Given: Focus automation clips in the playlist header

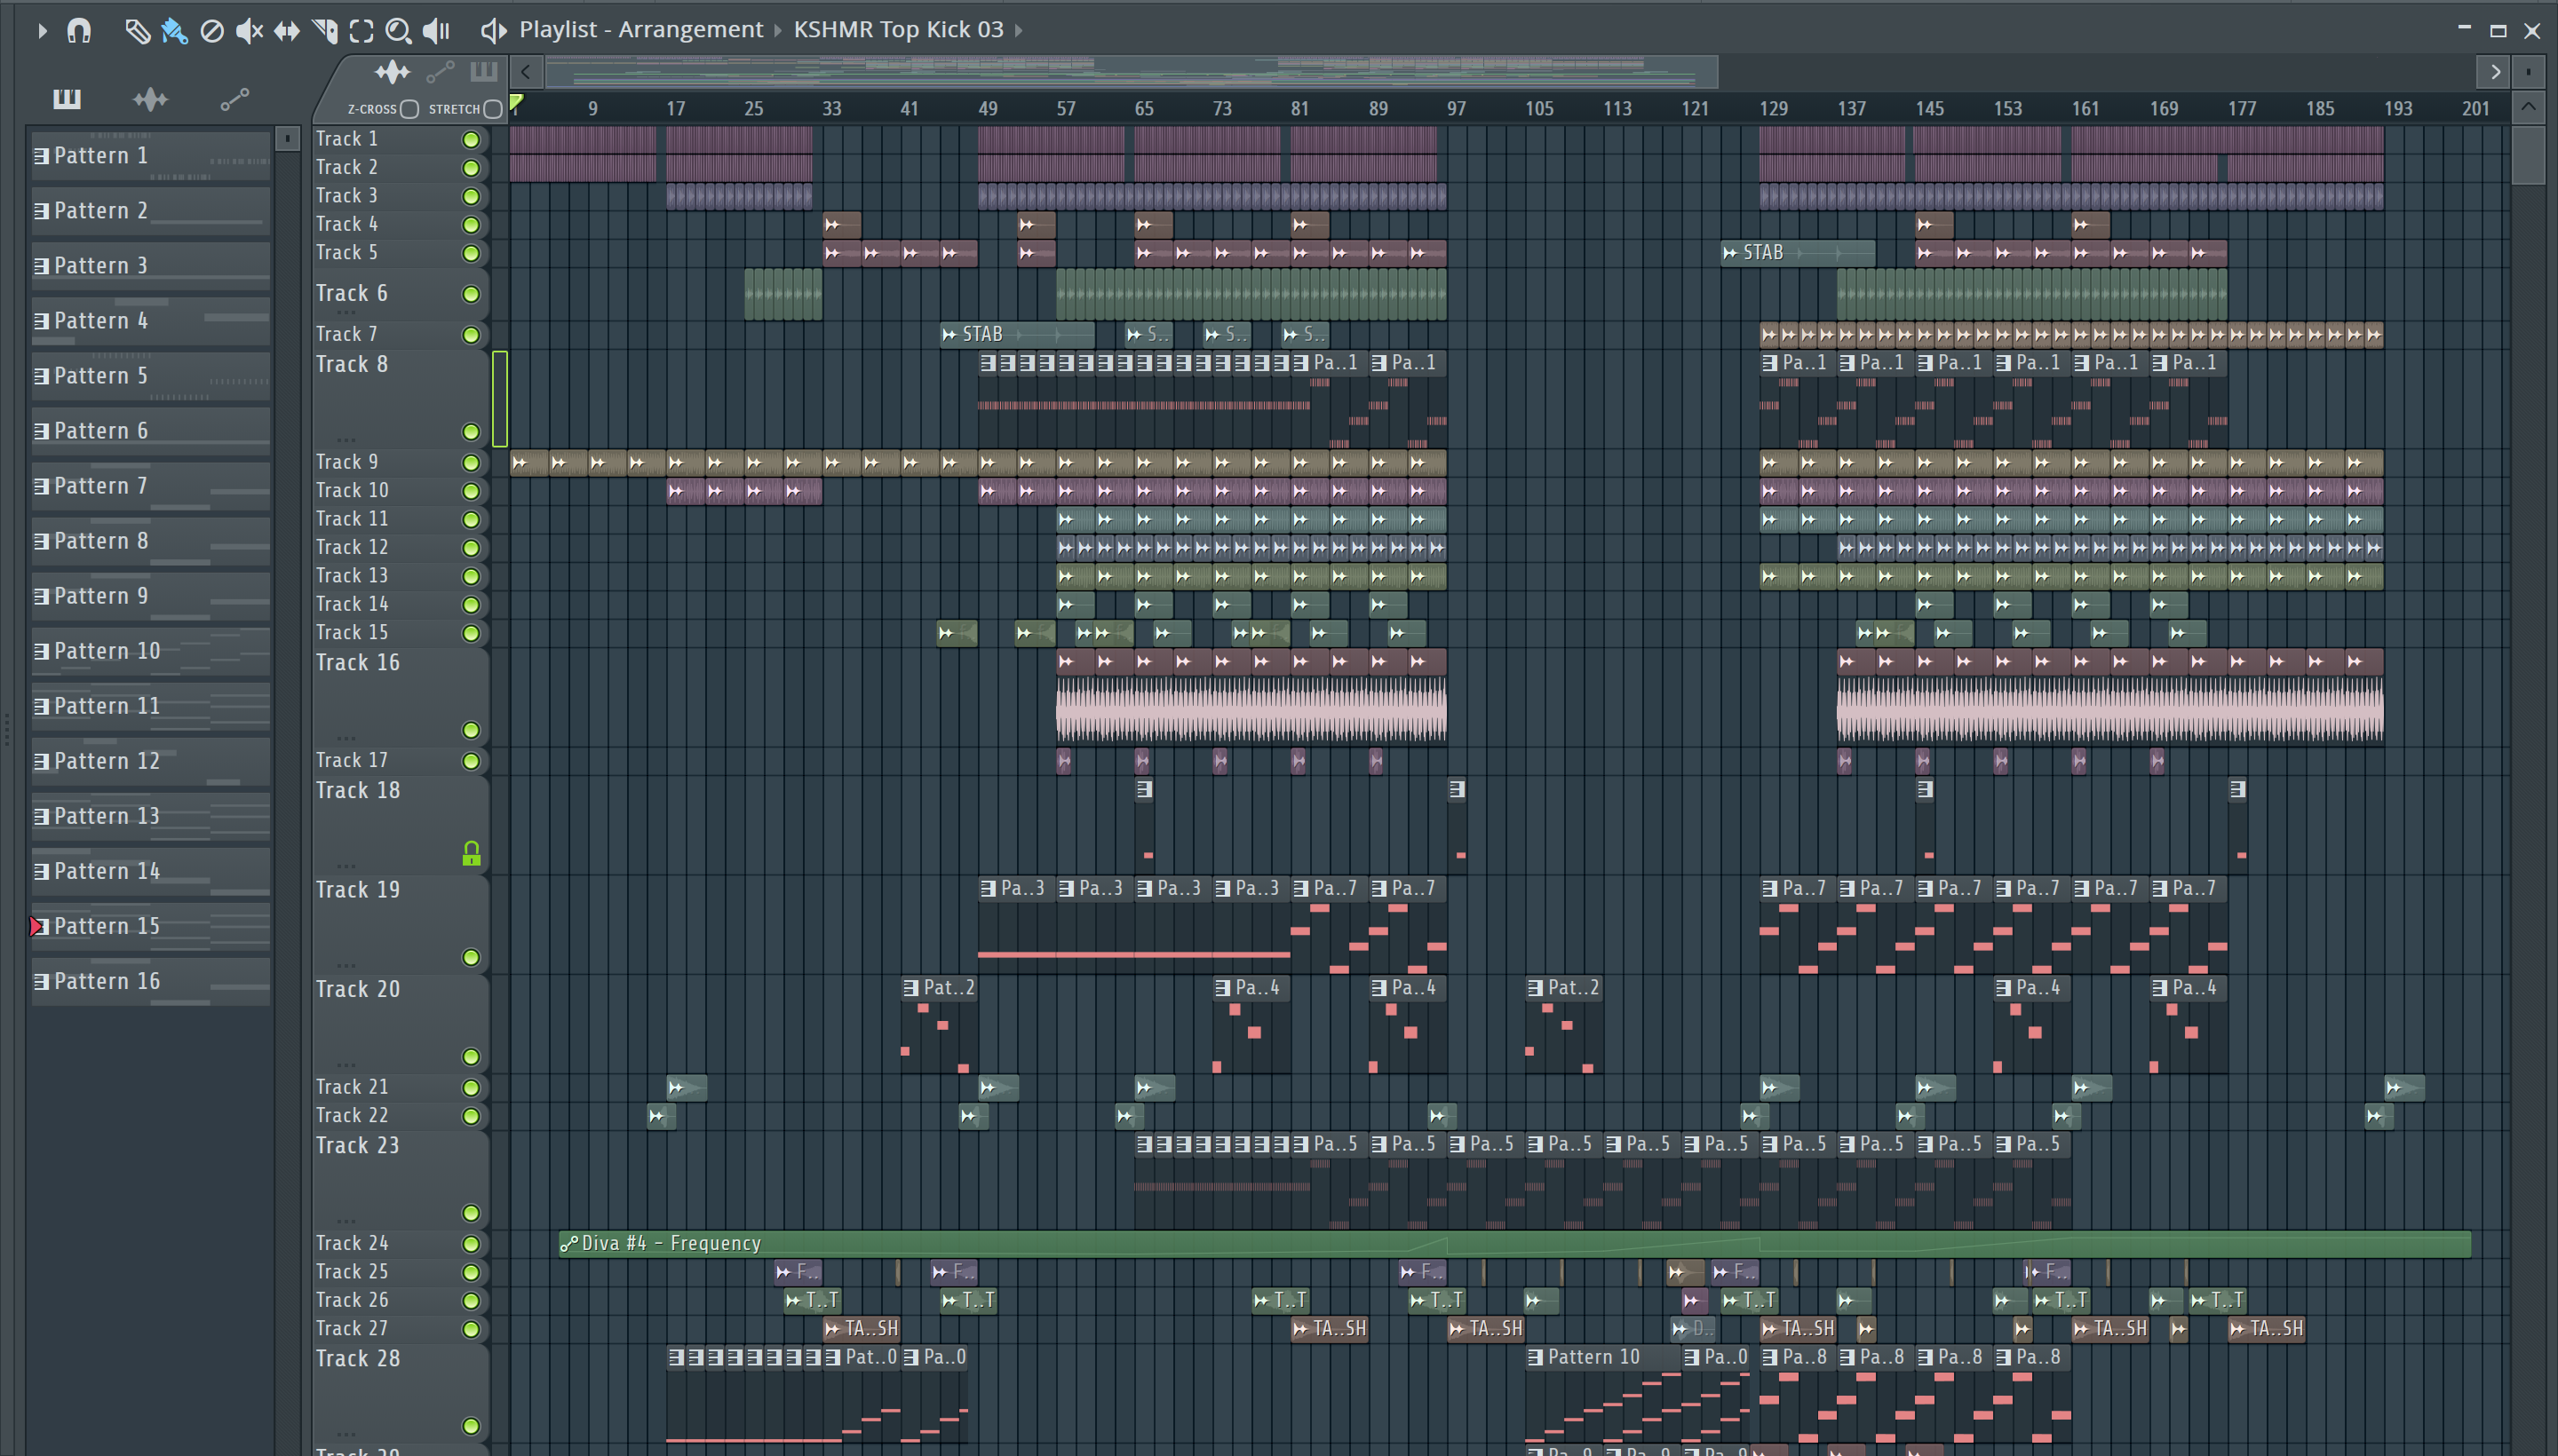Looking at the screenshot, I should click(x=441, y=72).
